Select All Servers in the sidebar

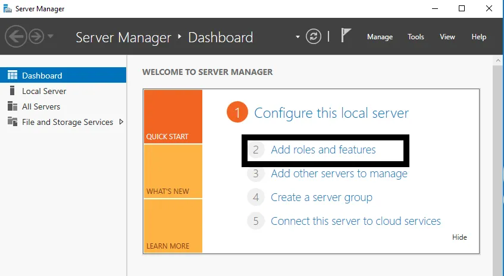pyautogui.click(x=63, y=106)
